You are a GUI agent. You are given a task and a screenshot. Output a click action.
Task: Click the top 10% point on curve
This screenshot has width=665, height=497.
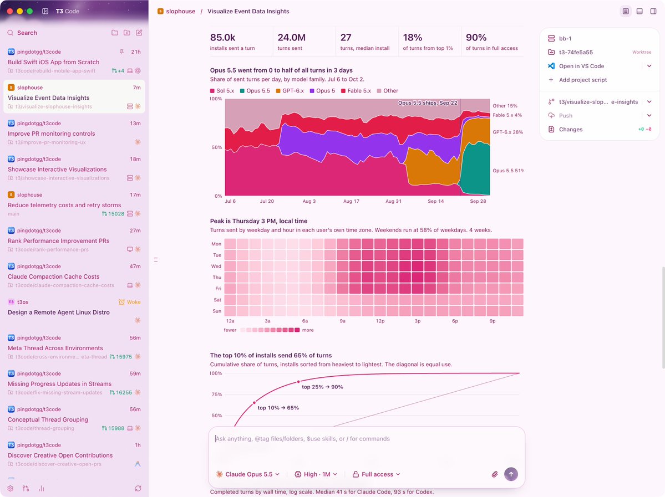click(x=255, y=402)
